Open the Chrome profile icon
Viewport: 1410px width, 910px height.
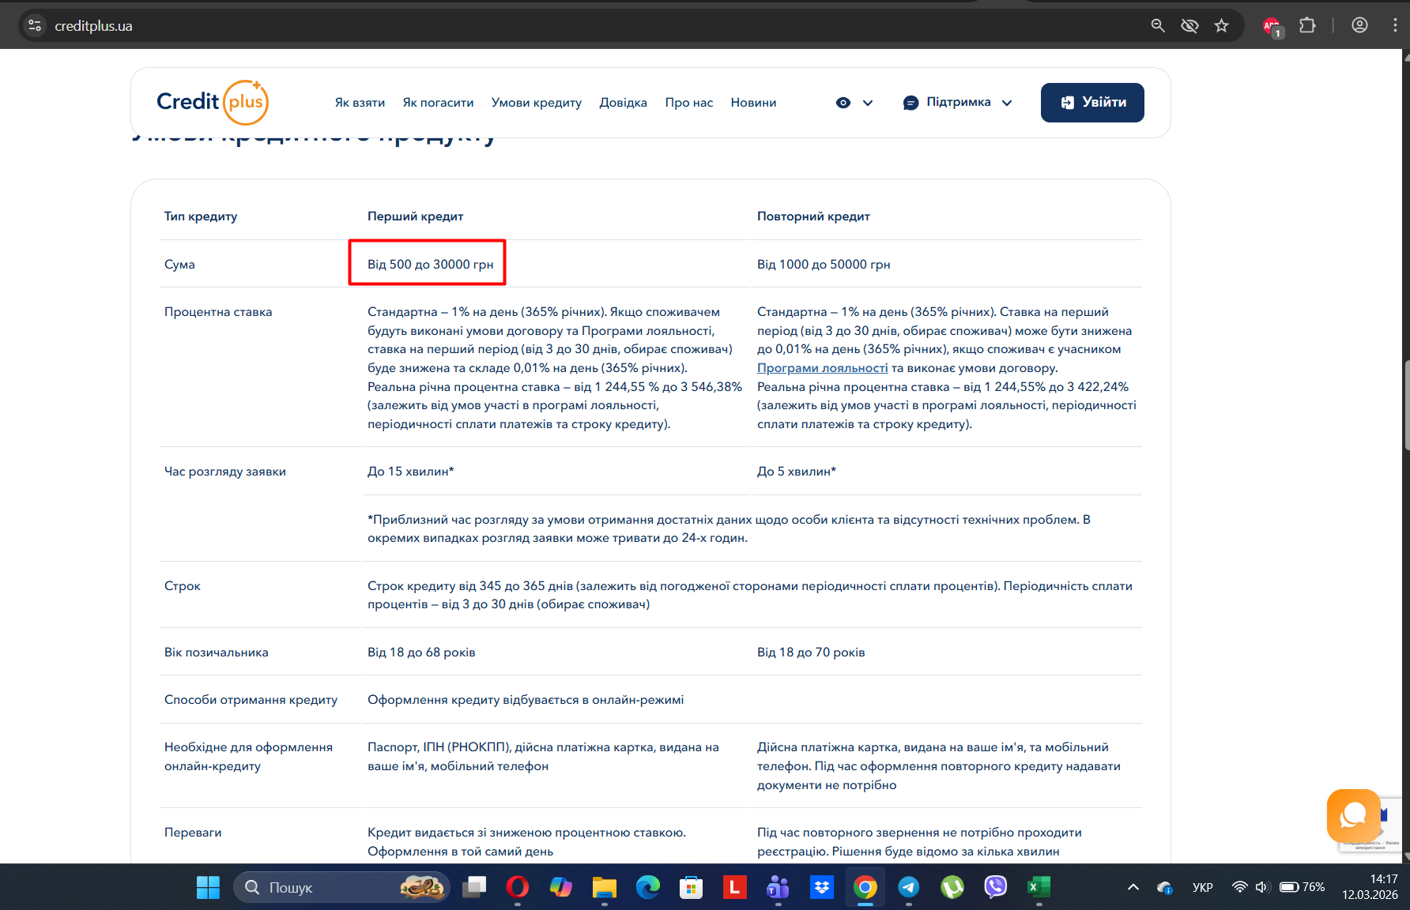point(1359,25)
